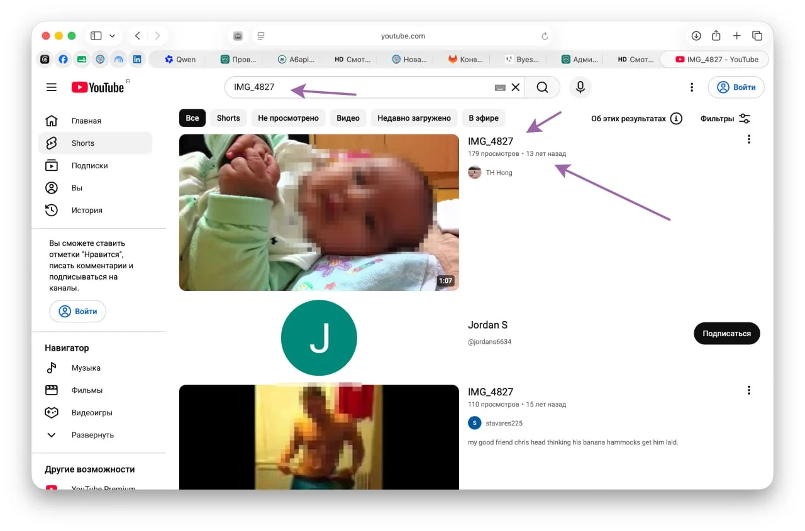The image size is (805, 531).
Task: Open the three-dot menu for TH Hong video
Action: [748, 140]
